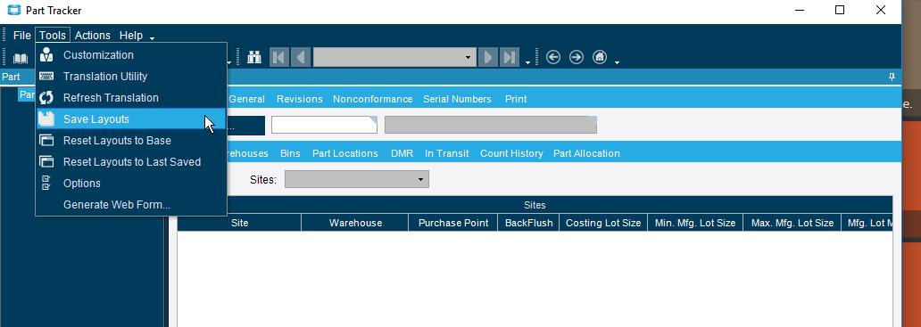The image size is (921, 327).
Task: Click the back circle arrow icon
Action: pos(553,57)
